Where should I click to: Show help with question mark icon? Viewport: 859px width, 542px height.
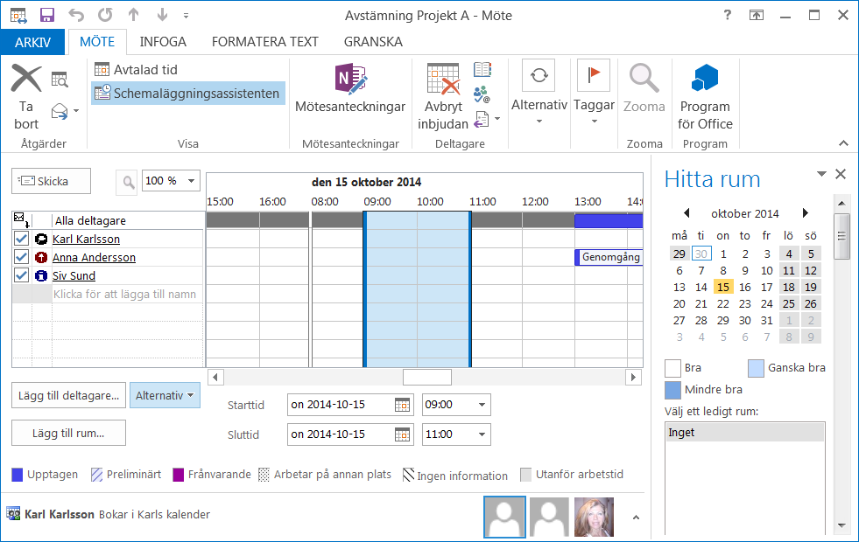click(728, 16)
